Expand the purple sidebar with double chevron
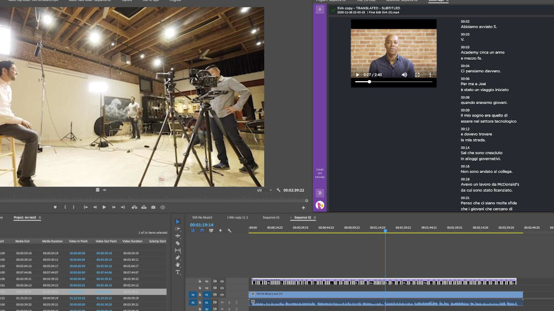Screen dimensions: 554x311 coord(320,193)
